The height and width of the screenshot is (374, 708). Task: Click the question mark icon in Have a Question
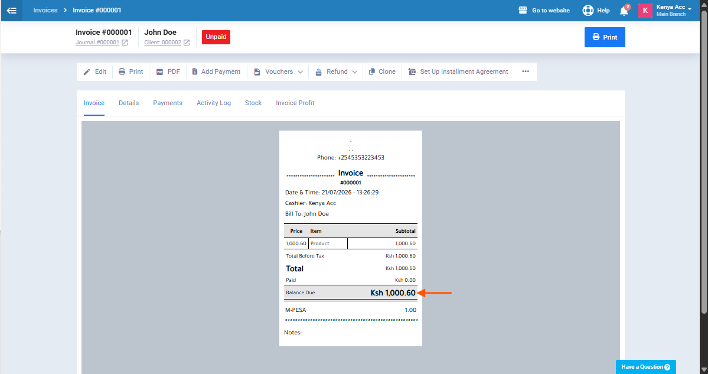point(667,368)
